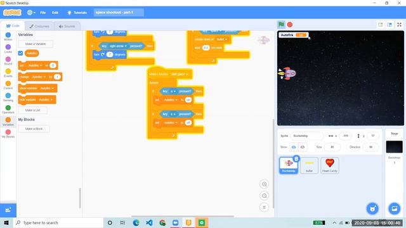Image resolution: width=406 pixels, height=228 pixels.
Task: Open the create clone of bullet dropdown
Action: coord(222,39)
